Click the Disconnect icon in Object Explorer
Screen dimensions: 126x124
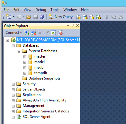point(33,33)
